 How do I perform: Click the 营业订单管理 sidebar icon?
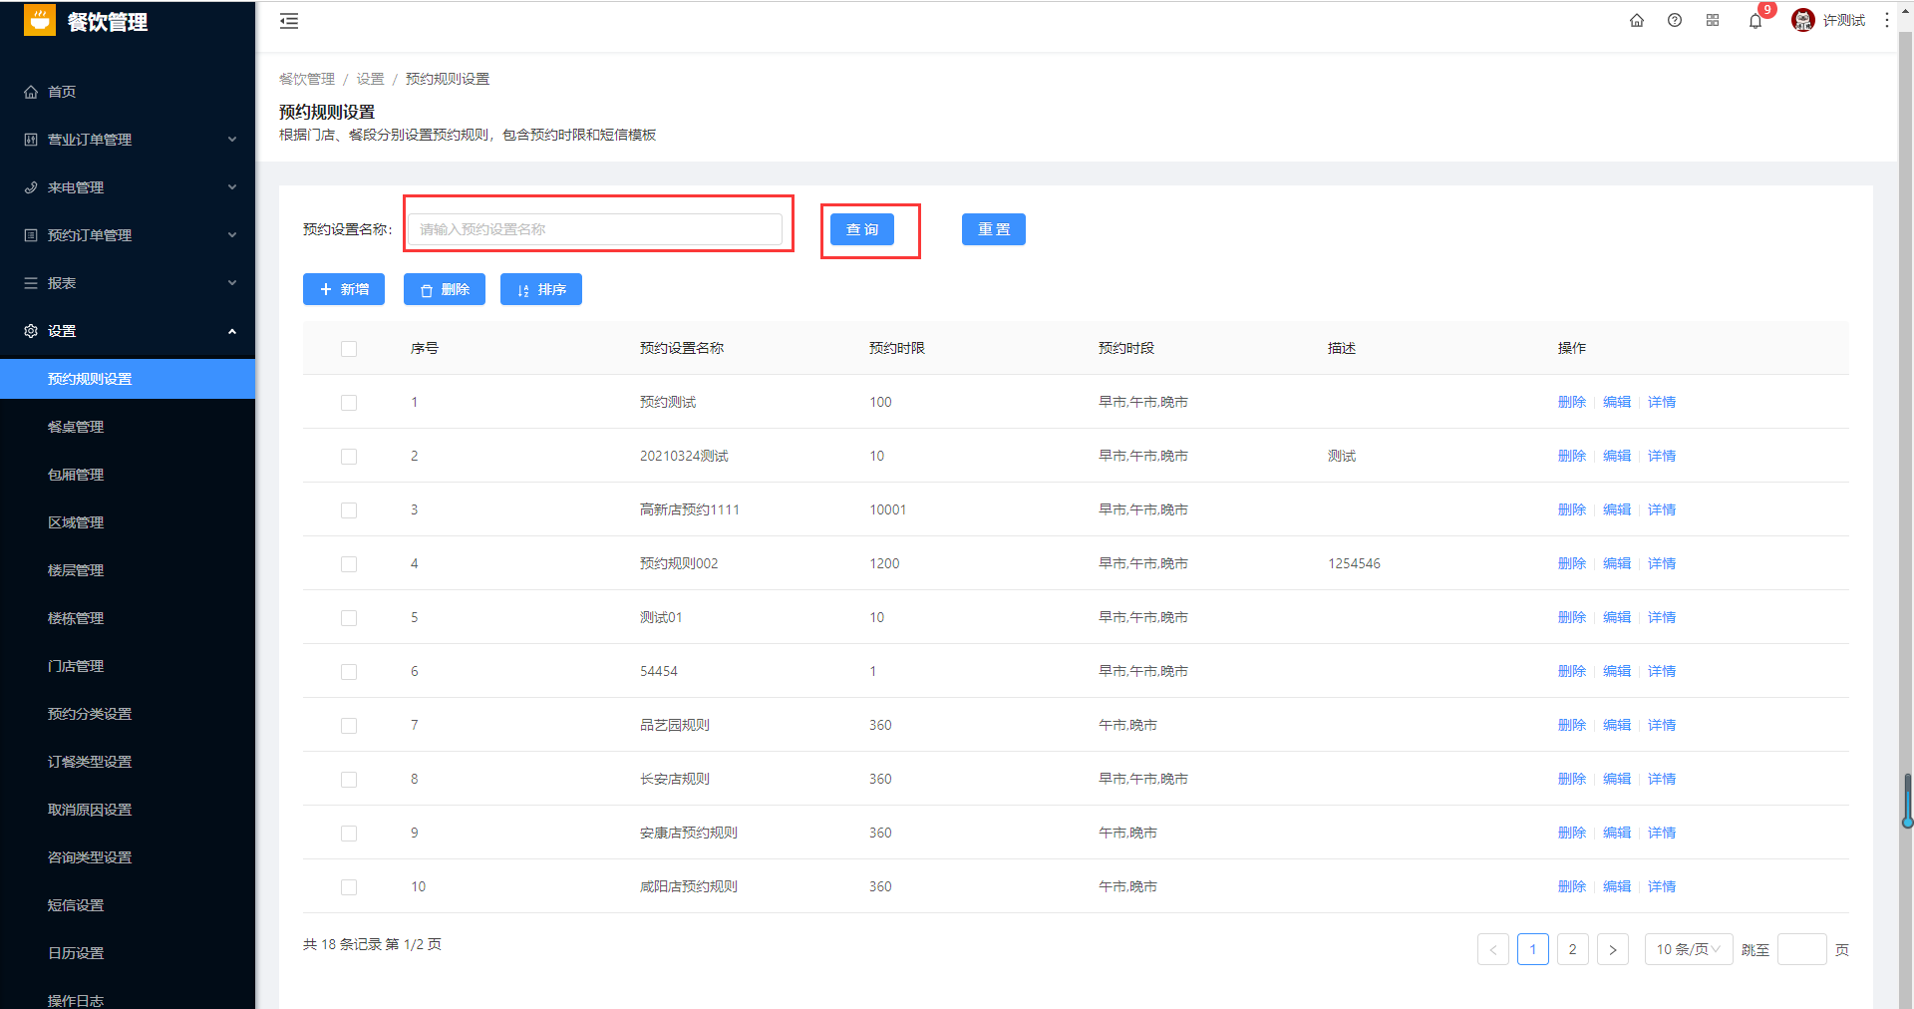click(x=31, y=140)
